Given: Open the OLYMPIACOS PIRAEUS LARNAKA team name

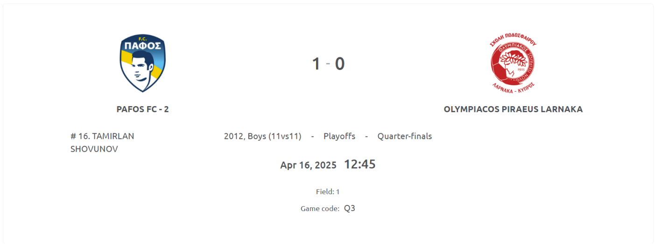Looking at the screenshot, I should [513, 109].
